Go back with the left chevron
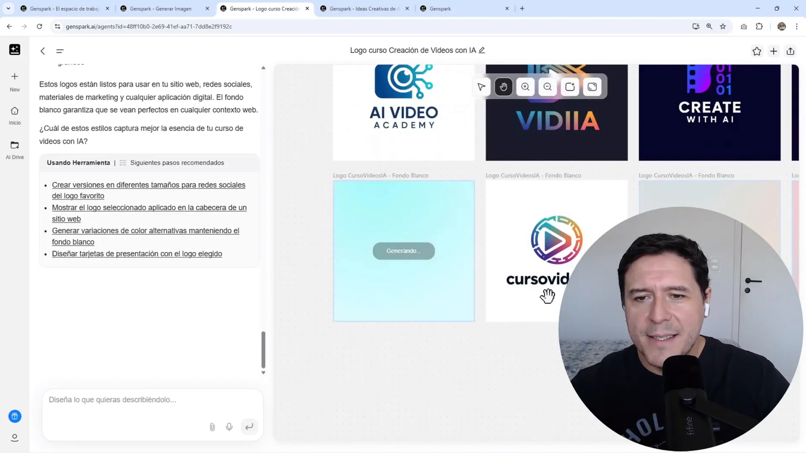Screen dimensions: 806x453 click(43, 51)
